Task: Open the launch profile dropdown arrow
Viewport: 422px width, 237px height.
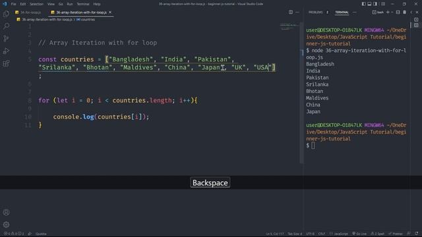Action: coord(392,12)
